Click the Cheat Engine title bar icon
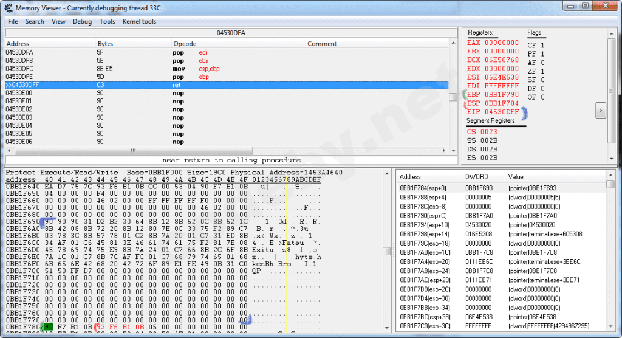This screenshot has width=622, height=338. click(9, 7)
